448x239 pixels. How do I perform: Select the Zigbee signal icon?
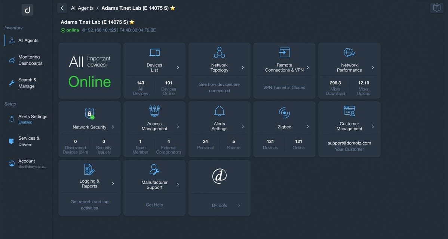click(x=284, y=111)
